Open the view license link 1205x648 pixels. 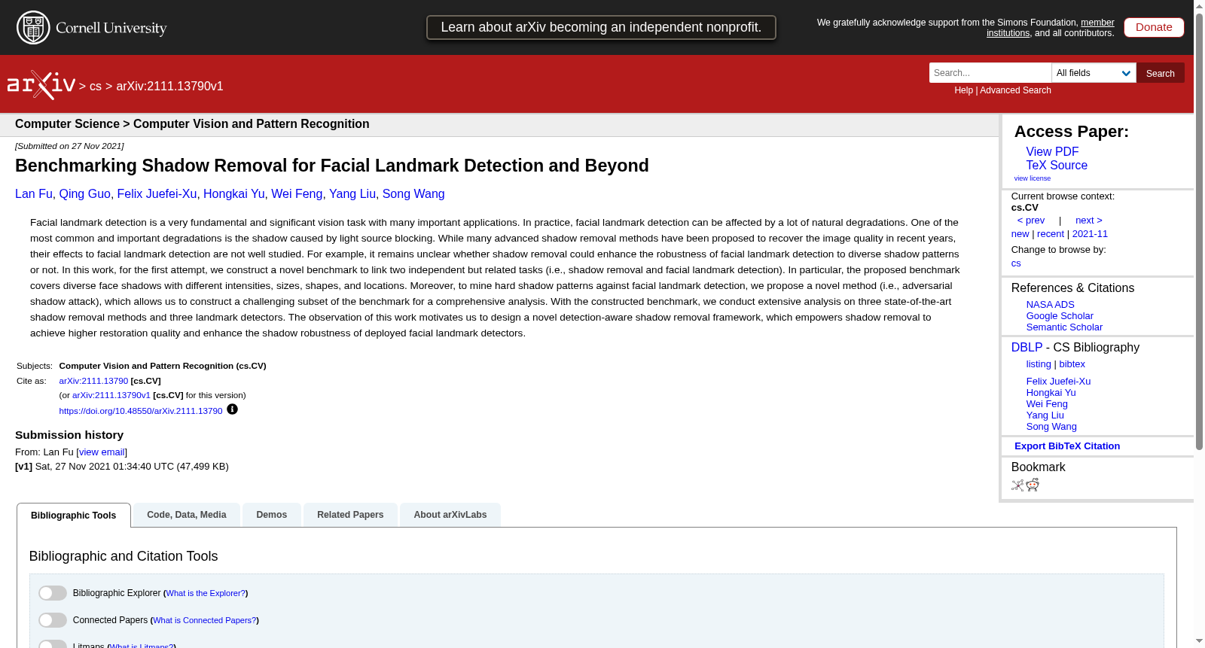(1033, 178)
